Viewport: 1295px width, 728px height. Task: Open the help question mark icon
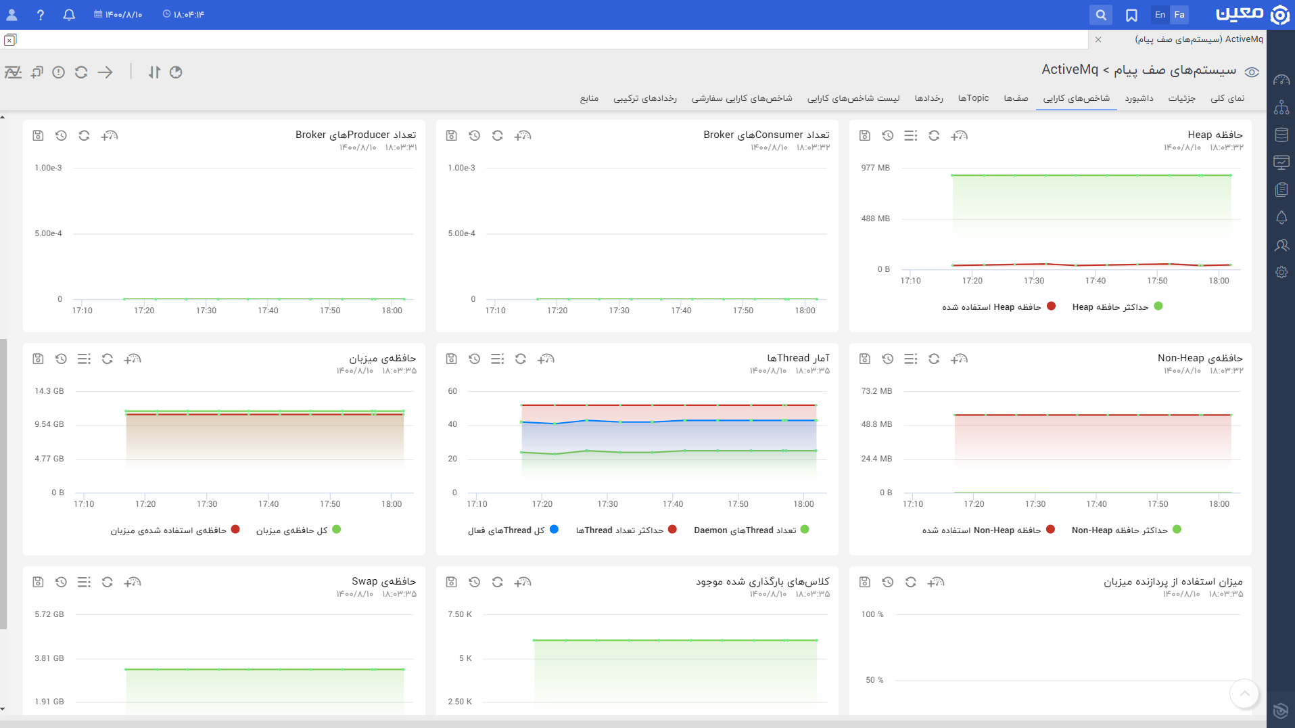click(x=41, y=14)
